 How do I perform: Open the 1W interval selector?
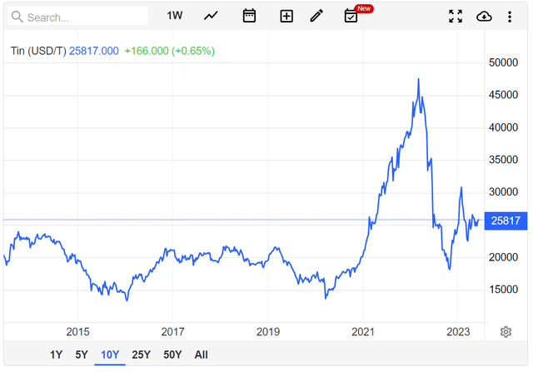[x=175, y=16]
